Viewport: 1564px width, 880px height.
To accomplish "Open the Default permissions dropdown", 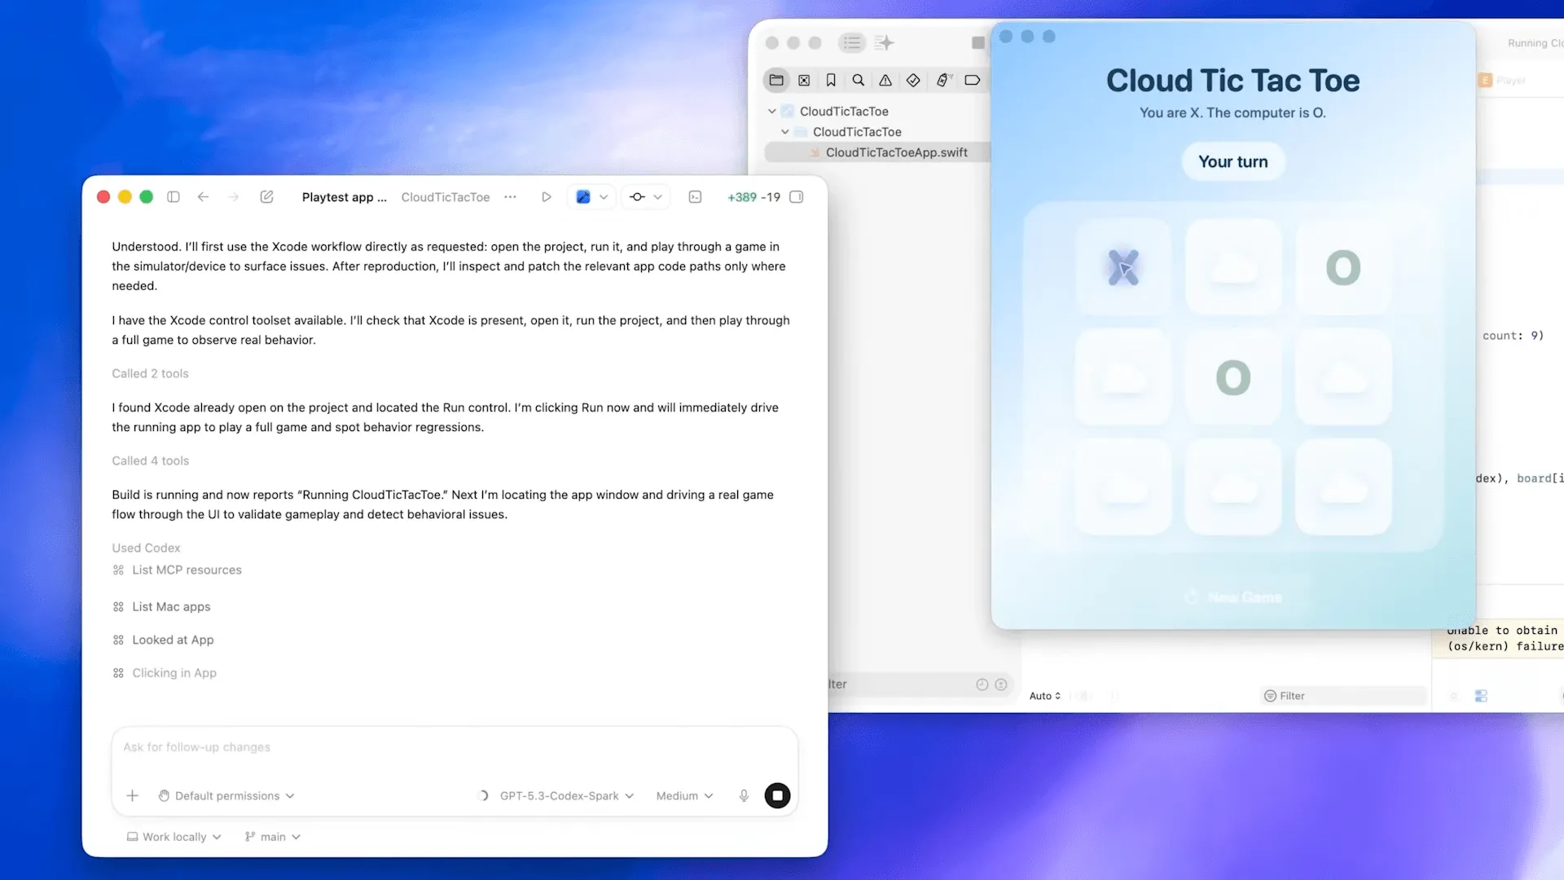I will (x=226, y=795).
